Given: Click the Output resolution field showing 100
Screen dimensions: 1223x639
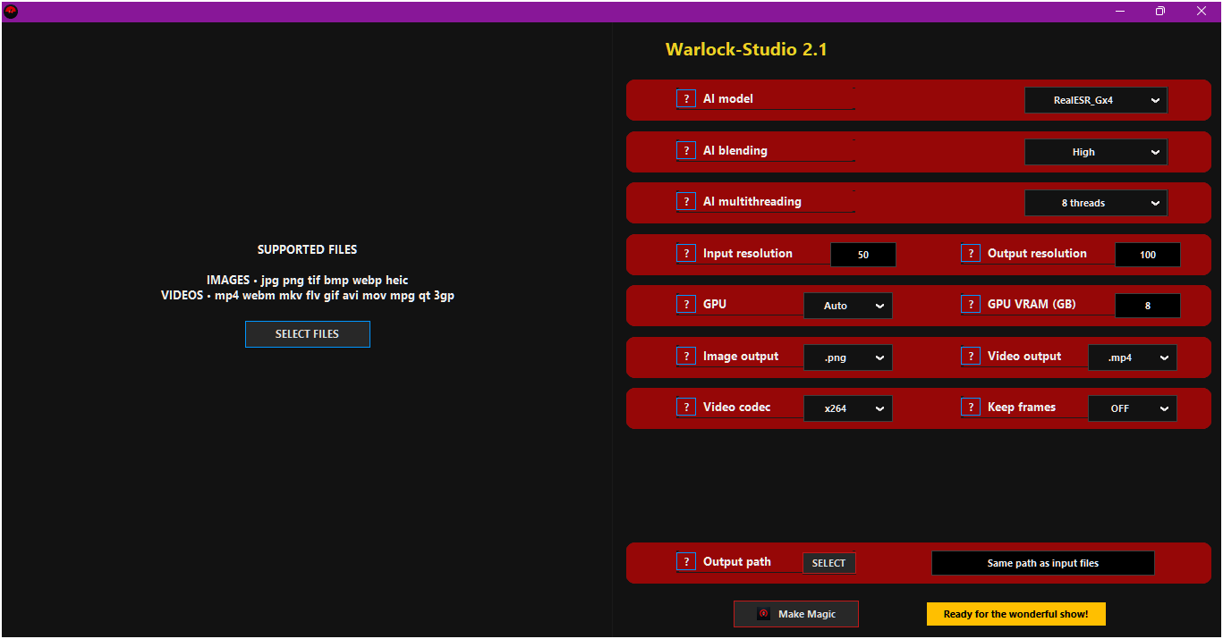Looking at the screenshot, I should [x=1148, y=255].
